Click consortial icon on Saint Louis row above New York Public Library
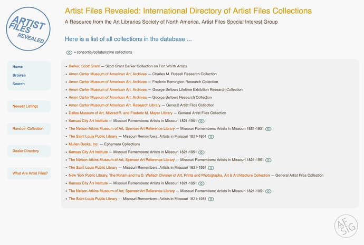Viewport: 364px width, 245px height. [x=211, y=168]
